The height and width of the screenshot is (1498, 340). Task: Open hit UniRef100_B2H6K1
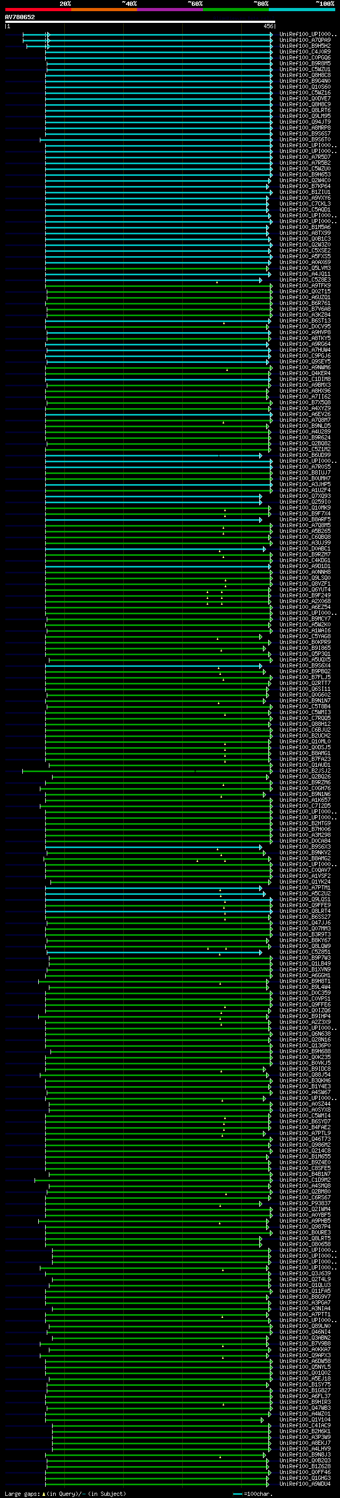coord(305,1431)
